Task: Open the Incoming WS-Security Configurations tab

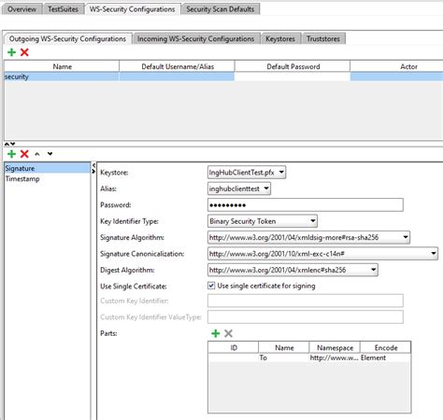Action: pyautogui.click(x=196, y=39)
